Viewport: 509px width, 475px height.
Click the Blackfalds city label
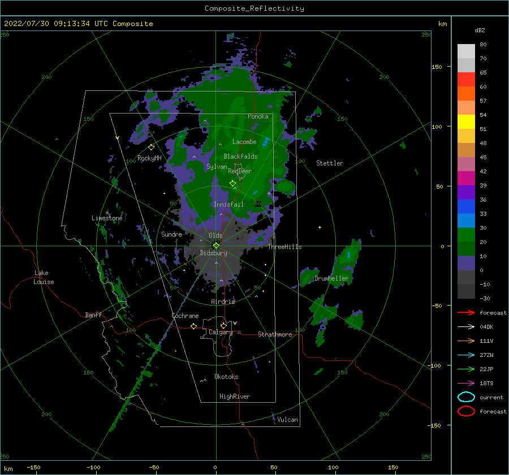tap(240, 156)
